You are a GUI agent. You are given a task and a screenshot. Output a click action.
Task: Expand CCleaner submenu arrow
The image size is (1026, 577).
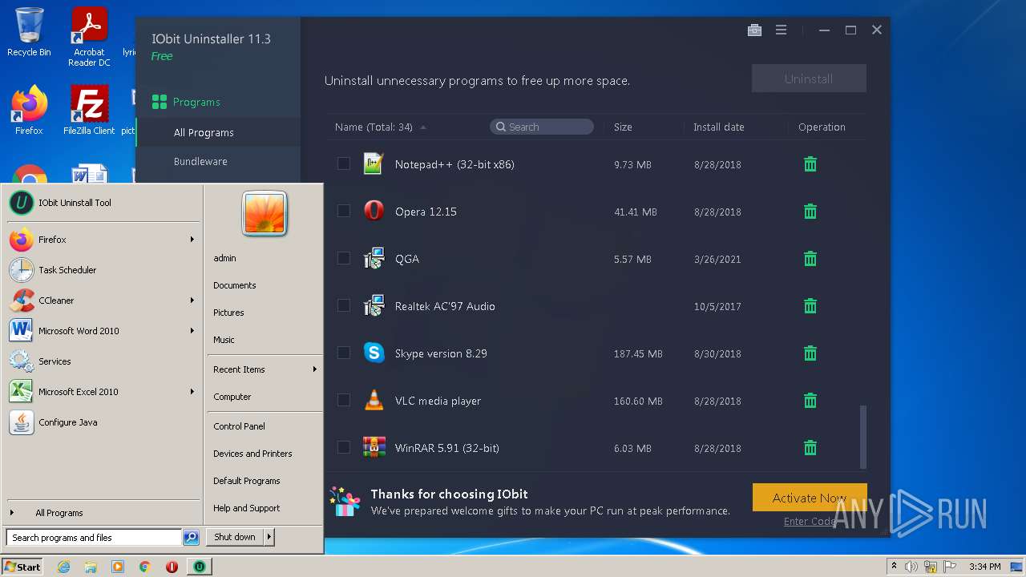pos(192,301)
